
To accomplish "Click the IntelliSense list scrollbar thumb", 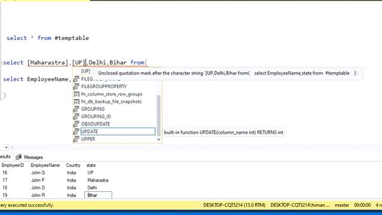I will (159, 115).
